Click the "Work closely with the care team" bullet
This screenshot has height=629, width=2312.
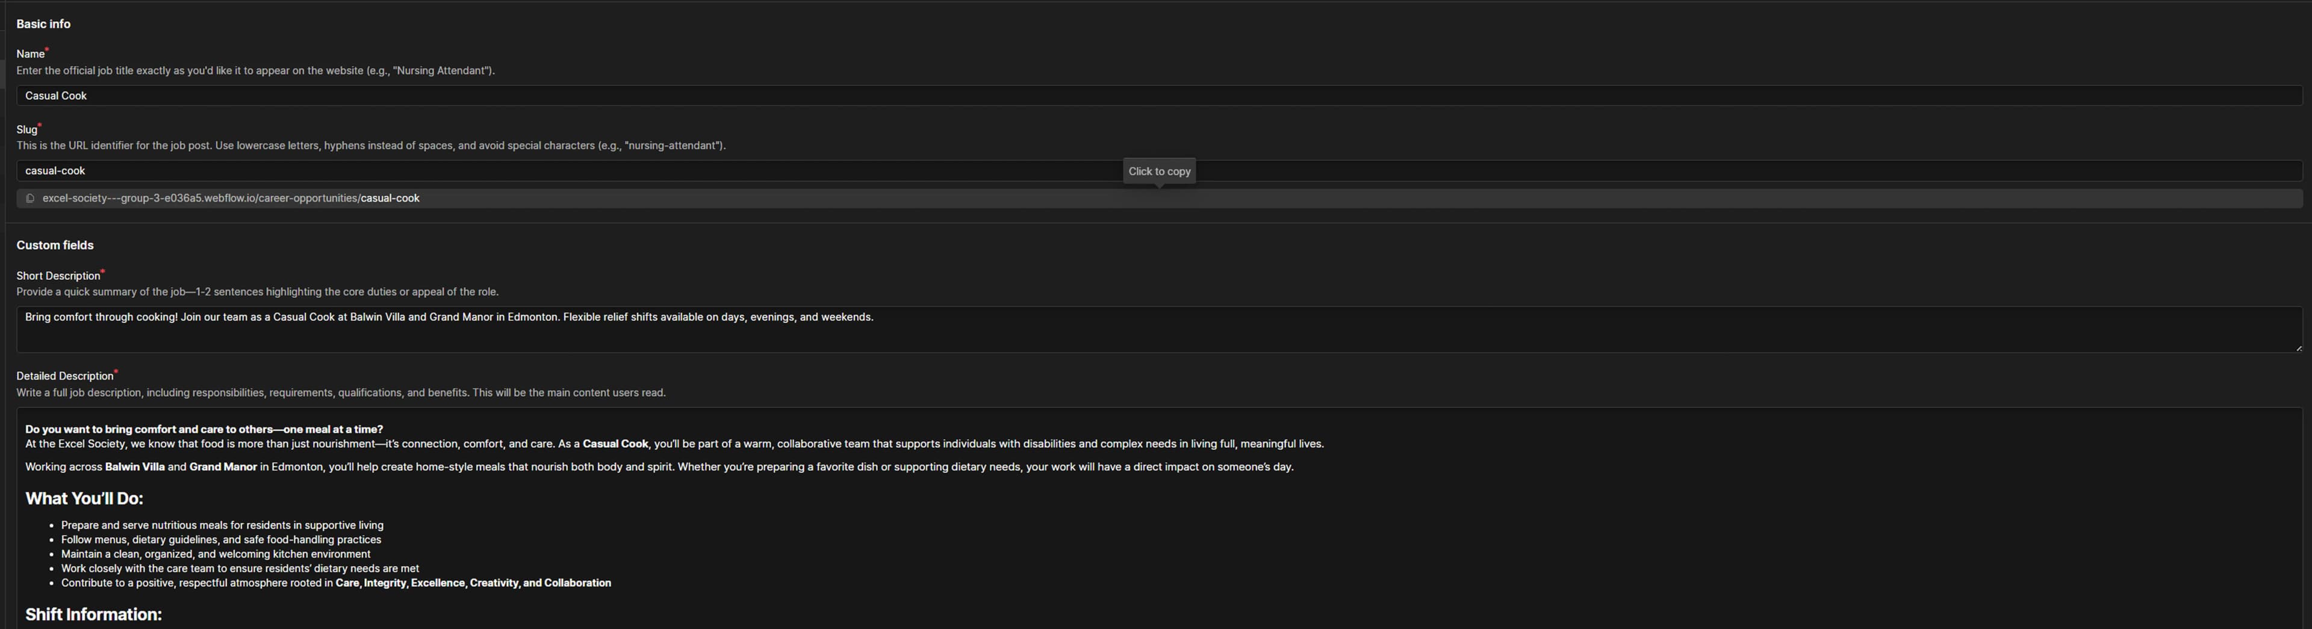[x=240, y=569]
